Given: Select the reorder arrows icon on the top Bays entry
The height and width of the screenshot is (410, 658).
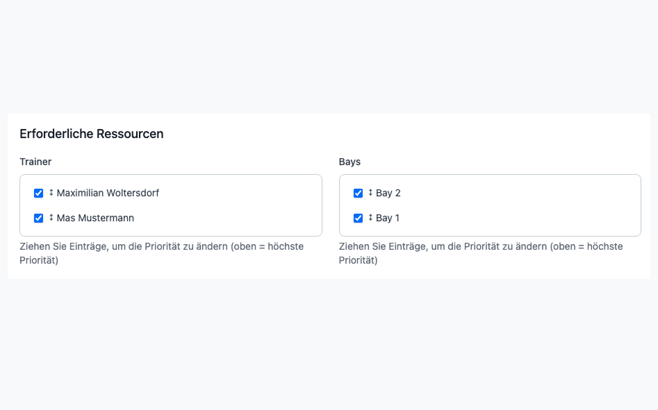Looking at the screenshot, I should [x=370, y=193].
